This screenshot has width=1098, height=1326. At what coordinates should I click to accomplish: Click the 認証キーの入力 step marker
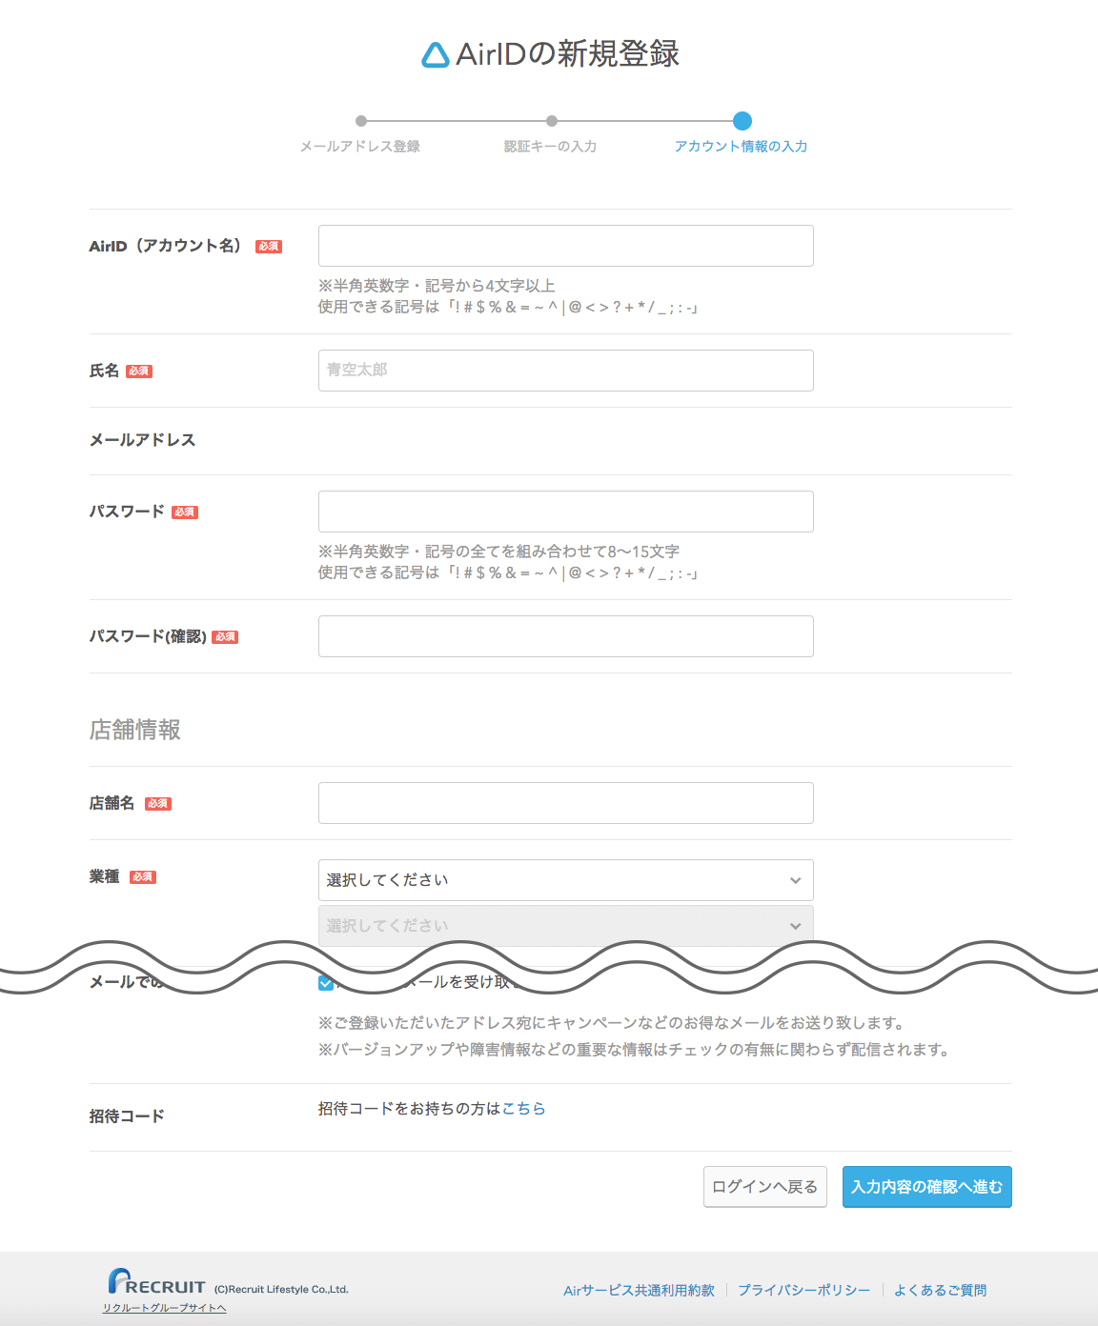point(551,121)
